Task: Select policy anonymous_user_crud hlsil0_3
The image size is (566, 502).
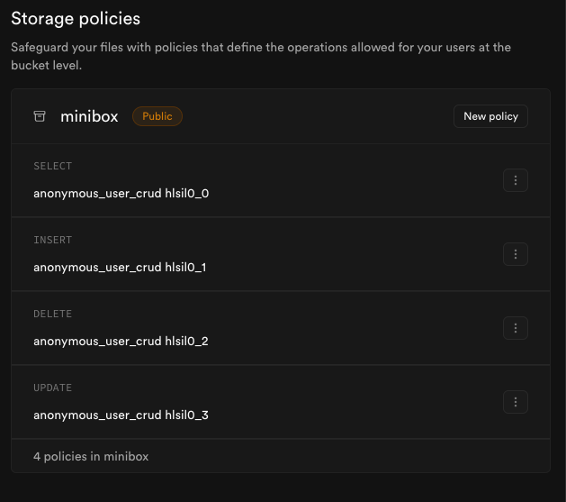Action: [121, 415]
